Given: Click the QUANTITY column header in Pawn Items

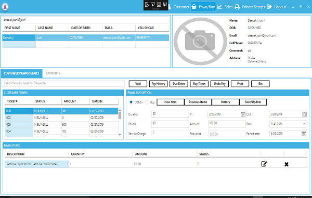Looking at the screenshot, I should (101, 154).
